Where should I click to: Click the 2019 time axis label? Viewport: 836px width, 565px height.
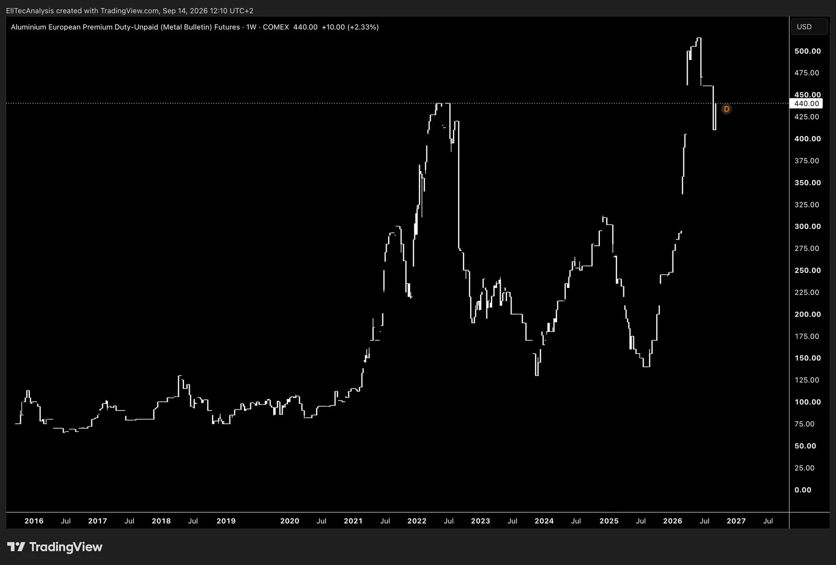226,521
